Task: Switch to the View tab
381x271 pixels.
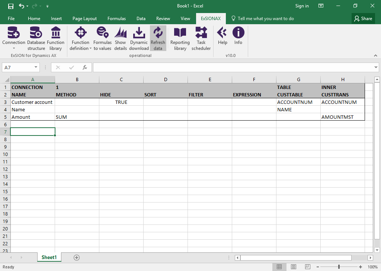Action: pos(185,19)
